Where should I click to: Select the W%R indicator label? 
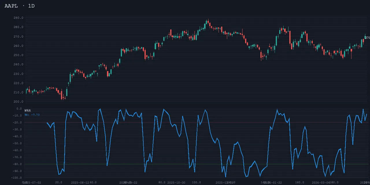point(28,111)
